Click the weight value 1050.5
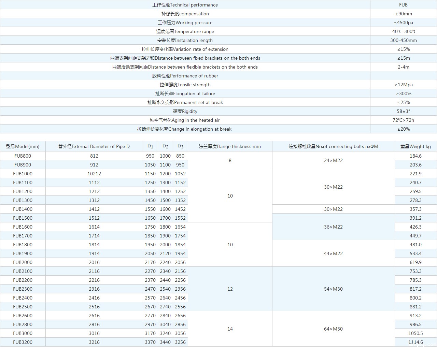 pos(415,333)
